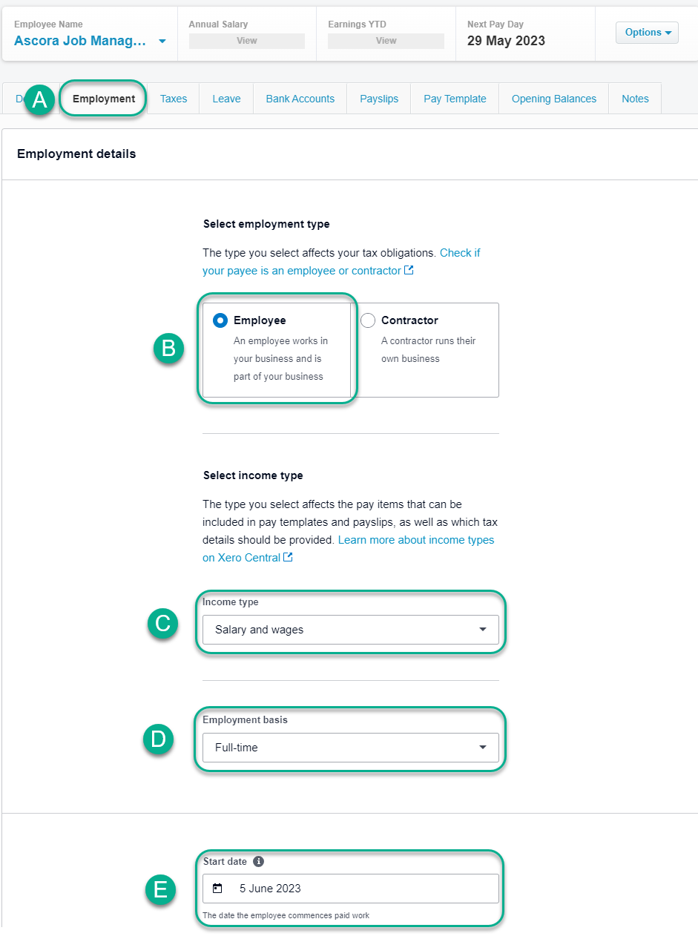
Task: Switch to the Taxes tab
Action: 174,99
